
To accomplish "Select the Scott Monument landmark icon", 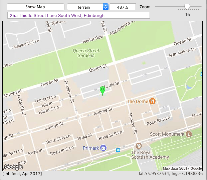I will (189, 134).
